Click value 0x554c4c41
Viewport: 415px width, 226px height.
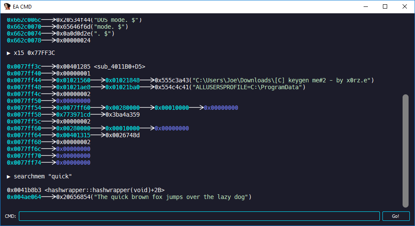172,87
